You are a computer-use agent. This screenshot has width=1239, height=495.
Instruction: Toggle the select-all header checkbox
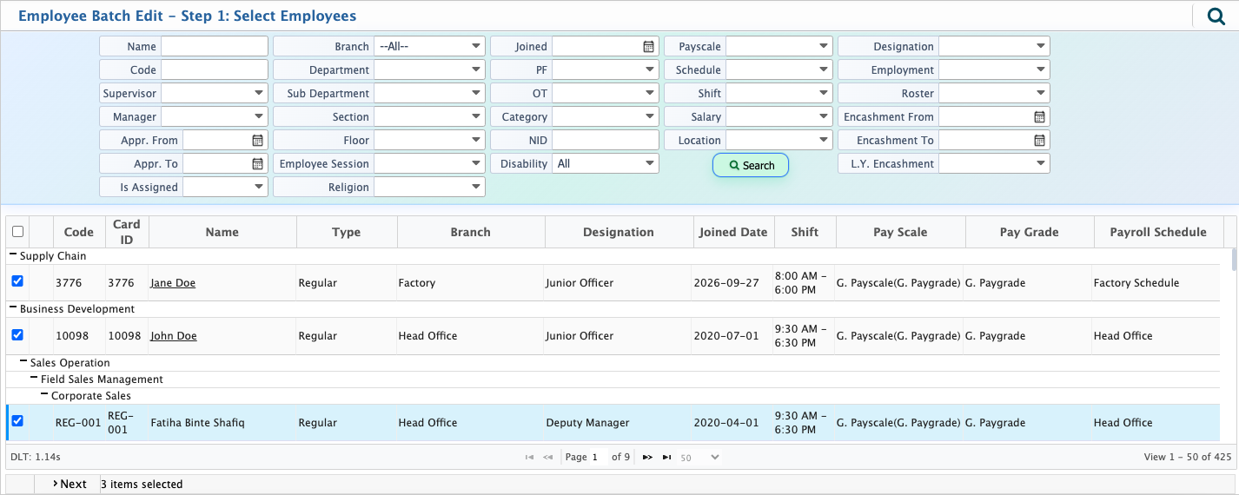click(x=17, y=232)
